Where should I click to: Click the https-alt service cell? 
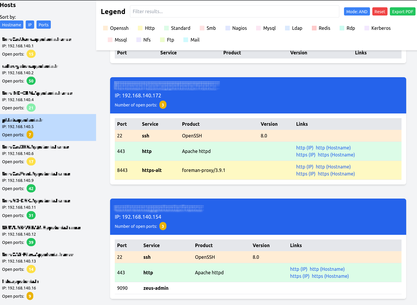[152, 170]
